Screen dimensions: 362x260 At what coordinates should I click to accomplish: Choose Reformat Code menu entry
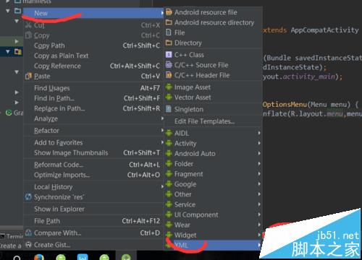coord(93,165)
